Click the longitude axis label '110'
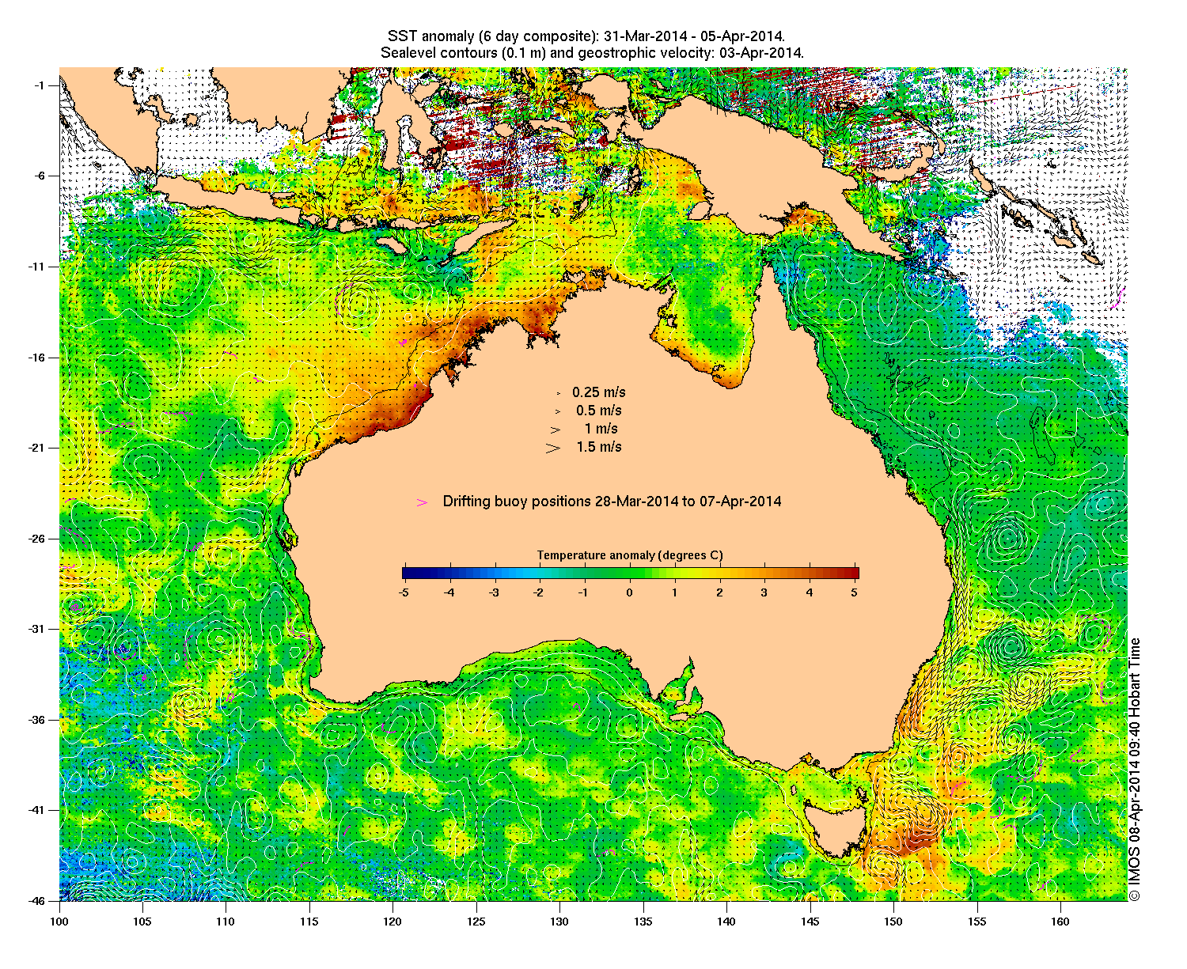Viewport: 1187px width, 969px height. [226, 922]
